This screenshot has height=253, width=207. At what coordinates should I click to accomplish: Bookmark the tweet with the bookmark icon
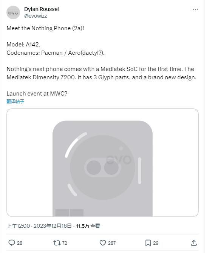[x=148, y=243]
